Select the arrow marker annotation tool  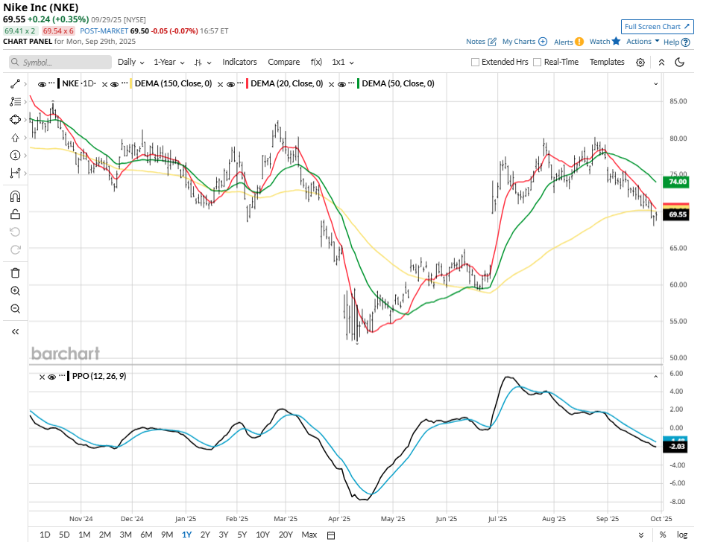click(x=15, y=138)
